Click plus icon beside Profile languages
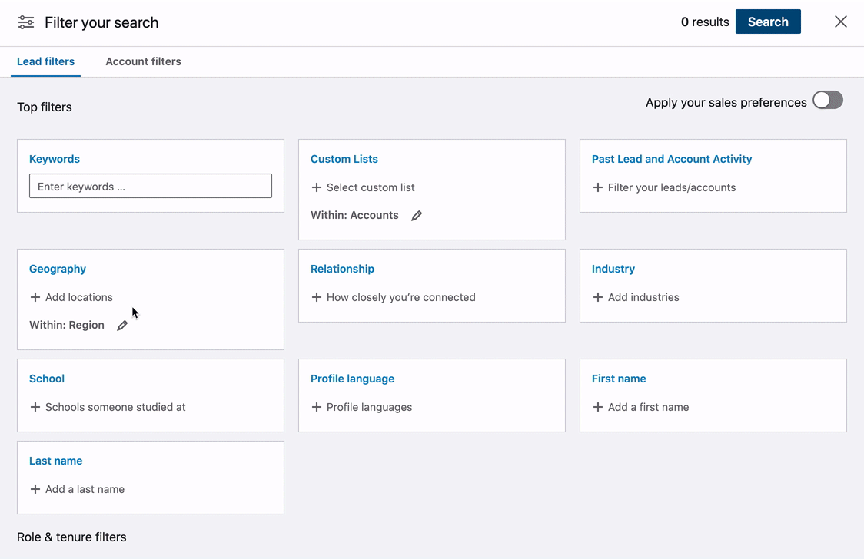The image size is (864, 559). [316, 407]
